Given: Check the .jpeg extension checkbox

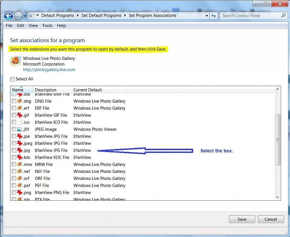Looking at the screenshot, I should point(14,143).
